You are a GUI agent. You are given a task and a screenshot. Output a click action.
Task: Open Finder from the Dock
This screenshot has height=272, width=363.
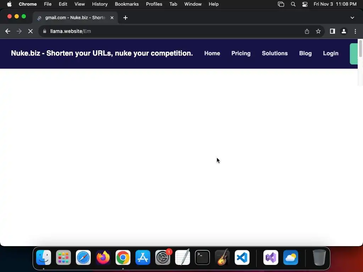44,257
